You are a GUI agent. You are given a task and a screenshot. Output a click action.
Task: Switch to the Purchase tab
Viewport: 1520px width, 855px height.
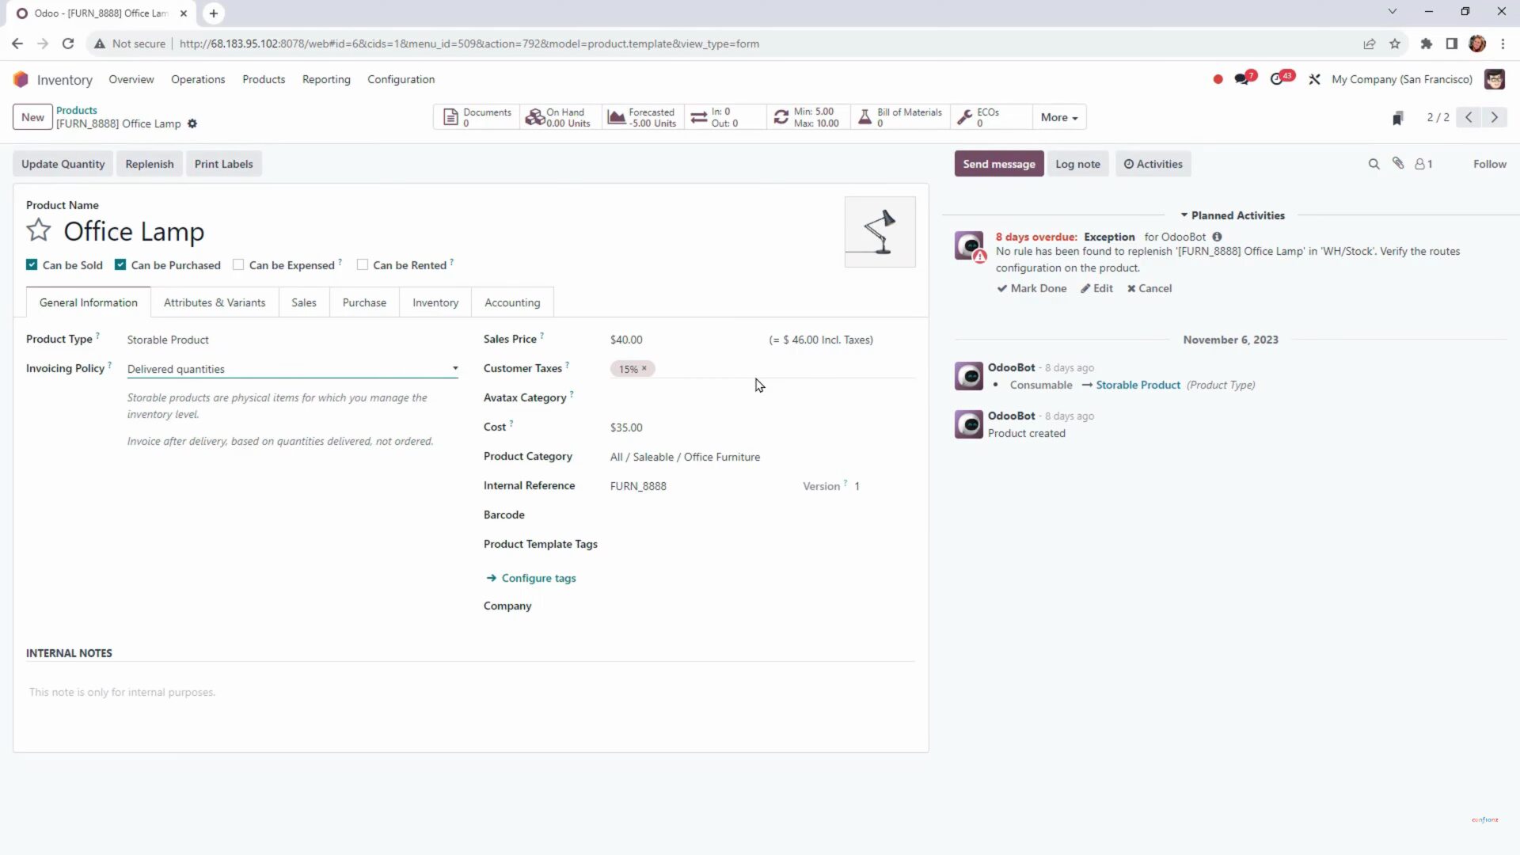click(x=363, y=302)
